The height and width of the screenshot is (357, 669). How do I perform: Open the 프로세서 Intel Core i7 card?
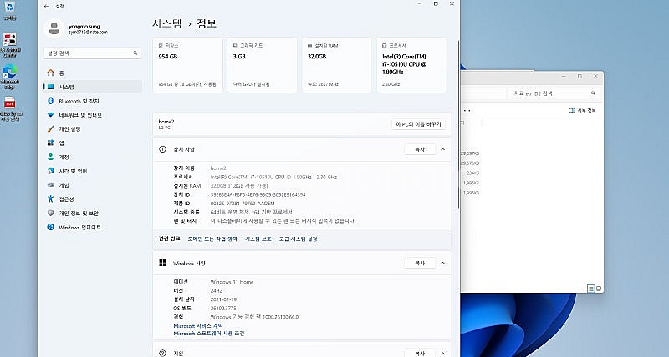click(x=411, y=65)
